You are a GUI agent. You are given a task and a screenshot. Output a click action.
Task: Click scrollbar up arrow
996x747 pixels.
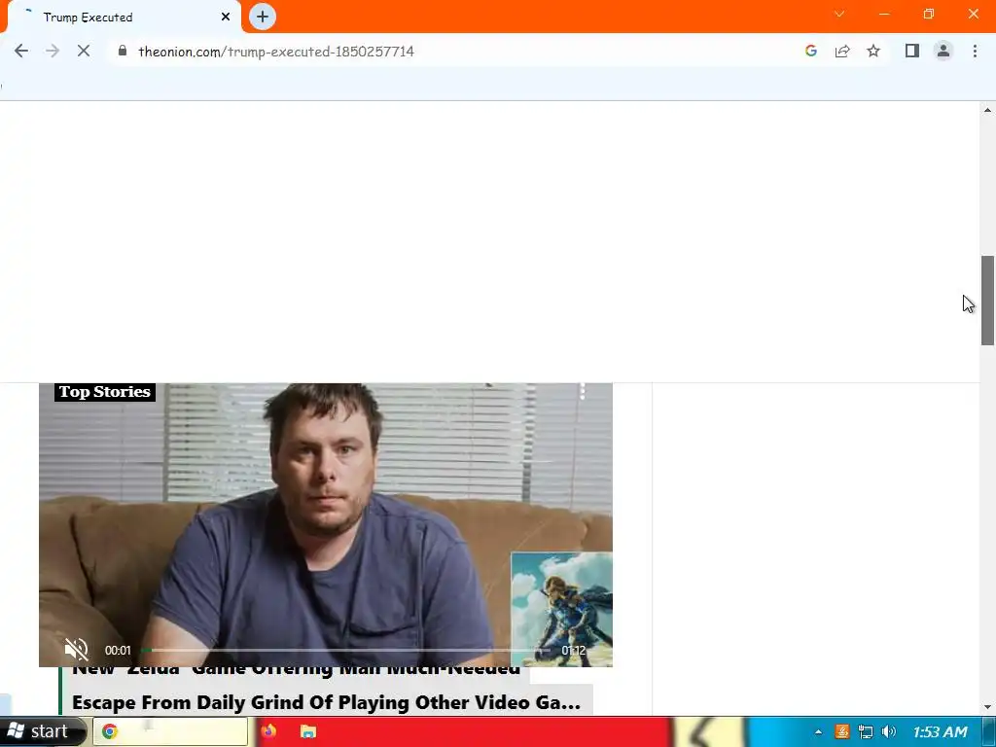(987, 111)
